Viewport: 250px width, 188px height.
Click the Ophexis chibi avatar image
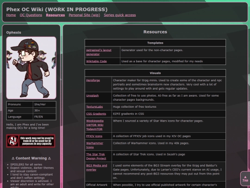pyautogui.click(x=31, y=68)
